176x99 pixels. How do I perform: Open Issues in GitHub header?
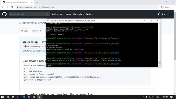pos(68,14)
